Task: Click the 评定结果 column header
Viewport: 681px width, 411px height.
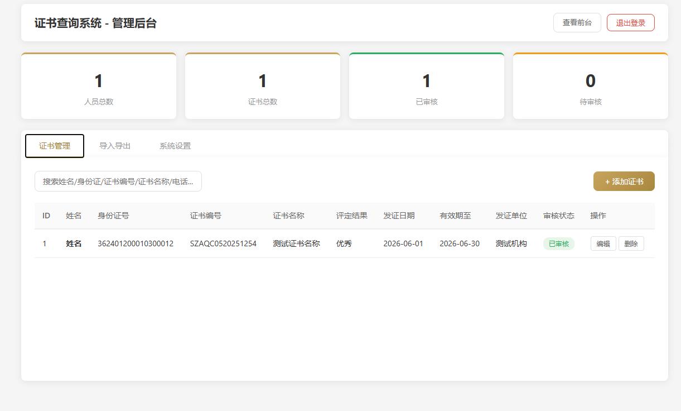Action: [352, 216]
